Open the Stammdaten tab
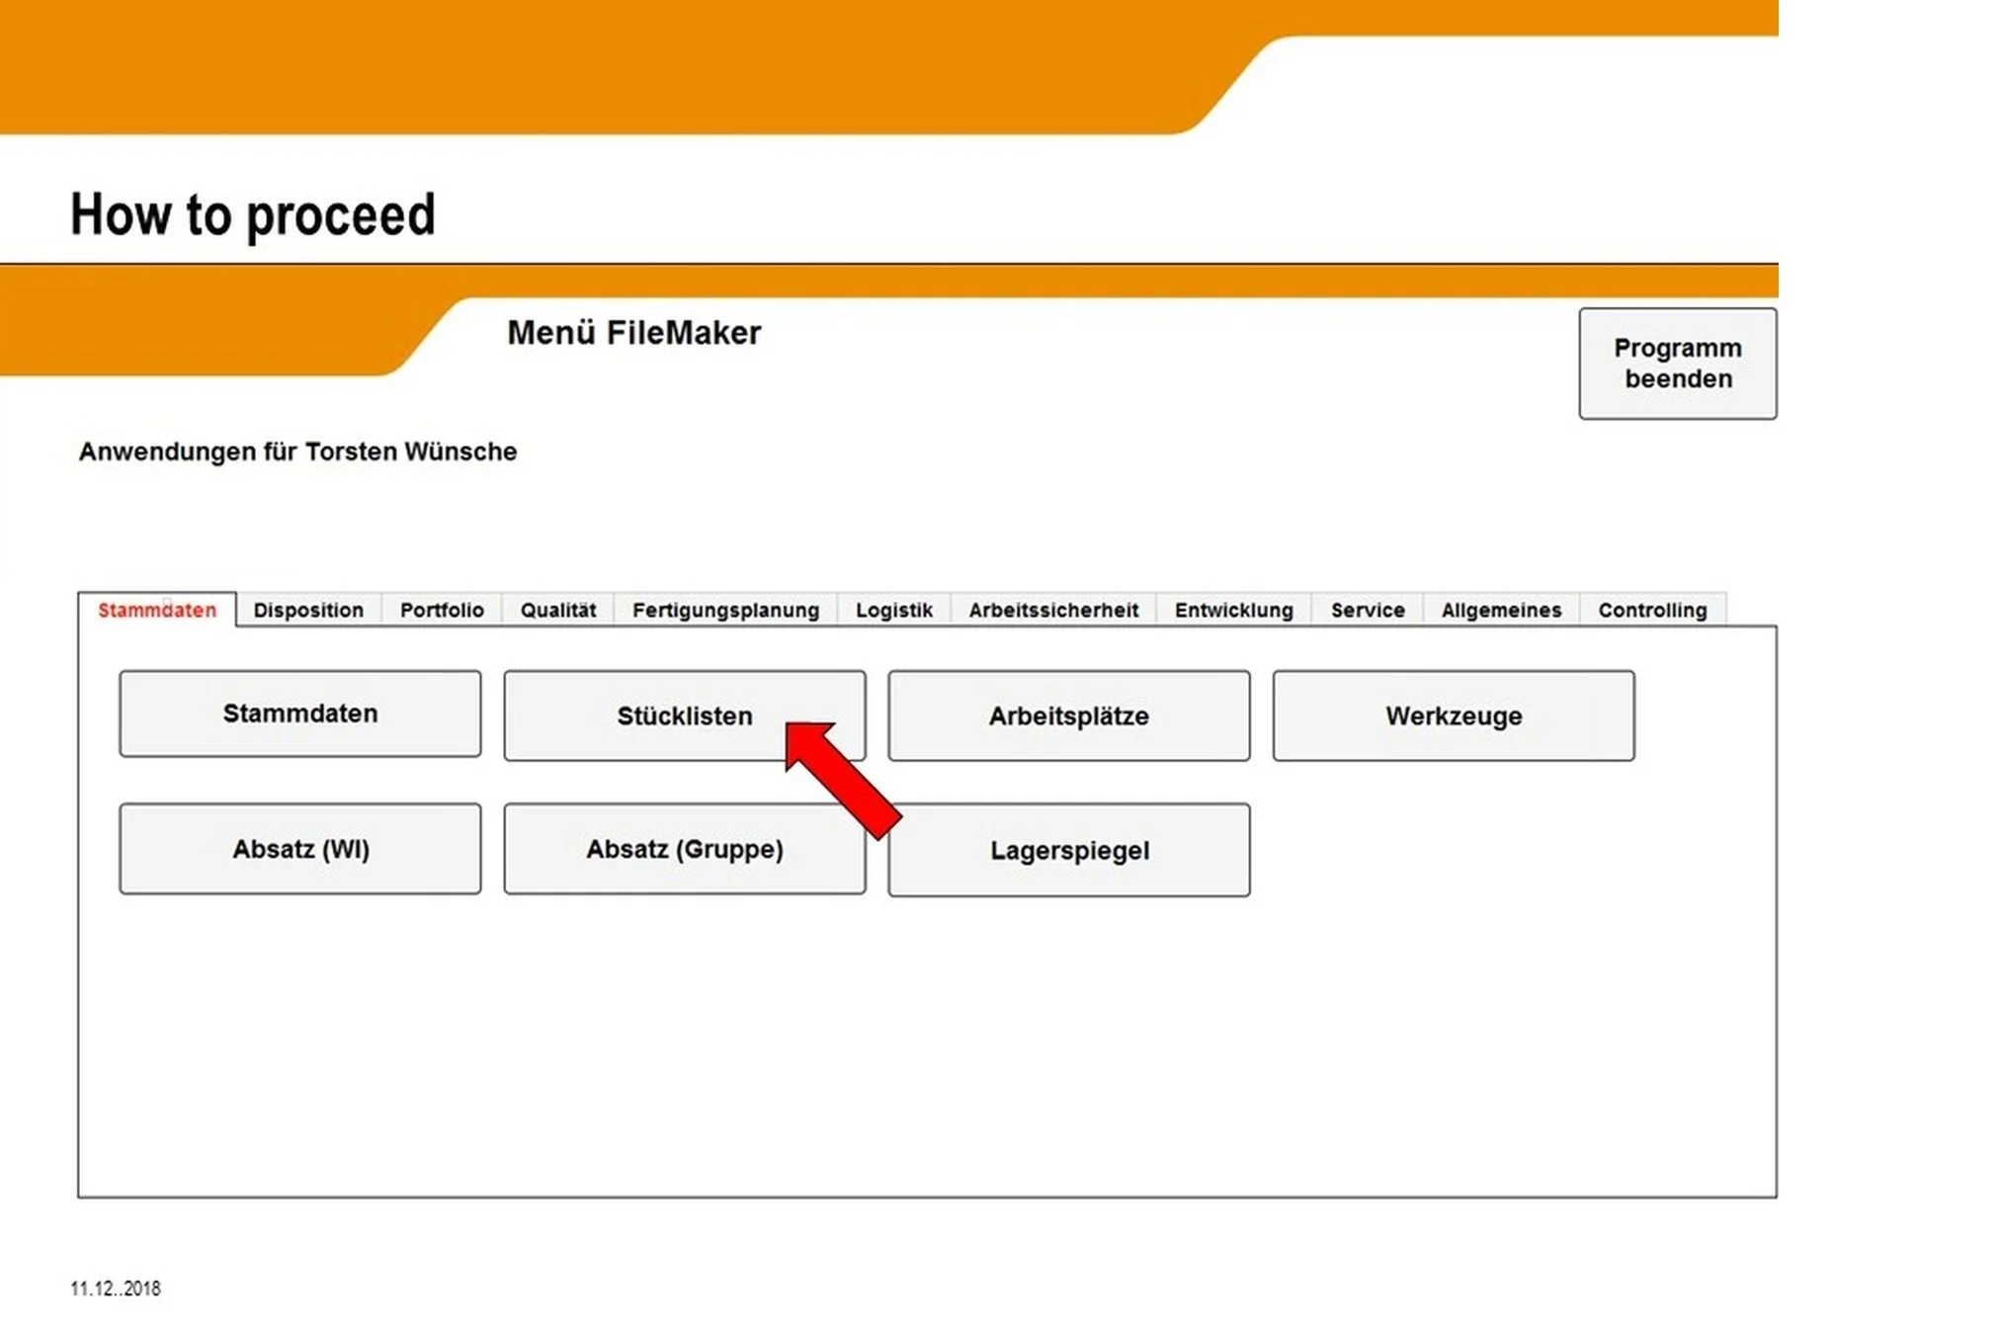 (156, 610)
